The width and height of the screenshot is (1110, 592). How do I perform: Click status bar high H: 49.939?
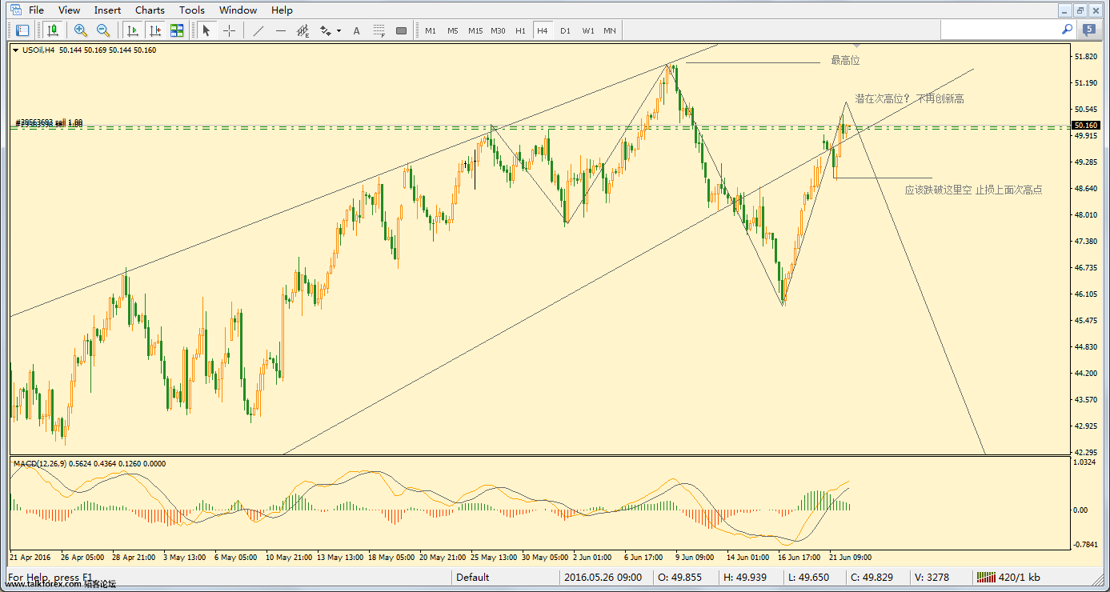pyautogui.click(x=745, y=578)
